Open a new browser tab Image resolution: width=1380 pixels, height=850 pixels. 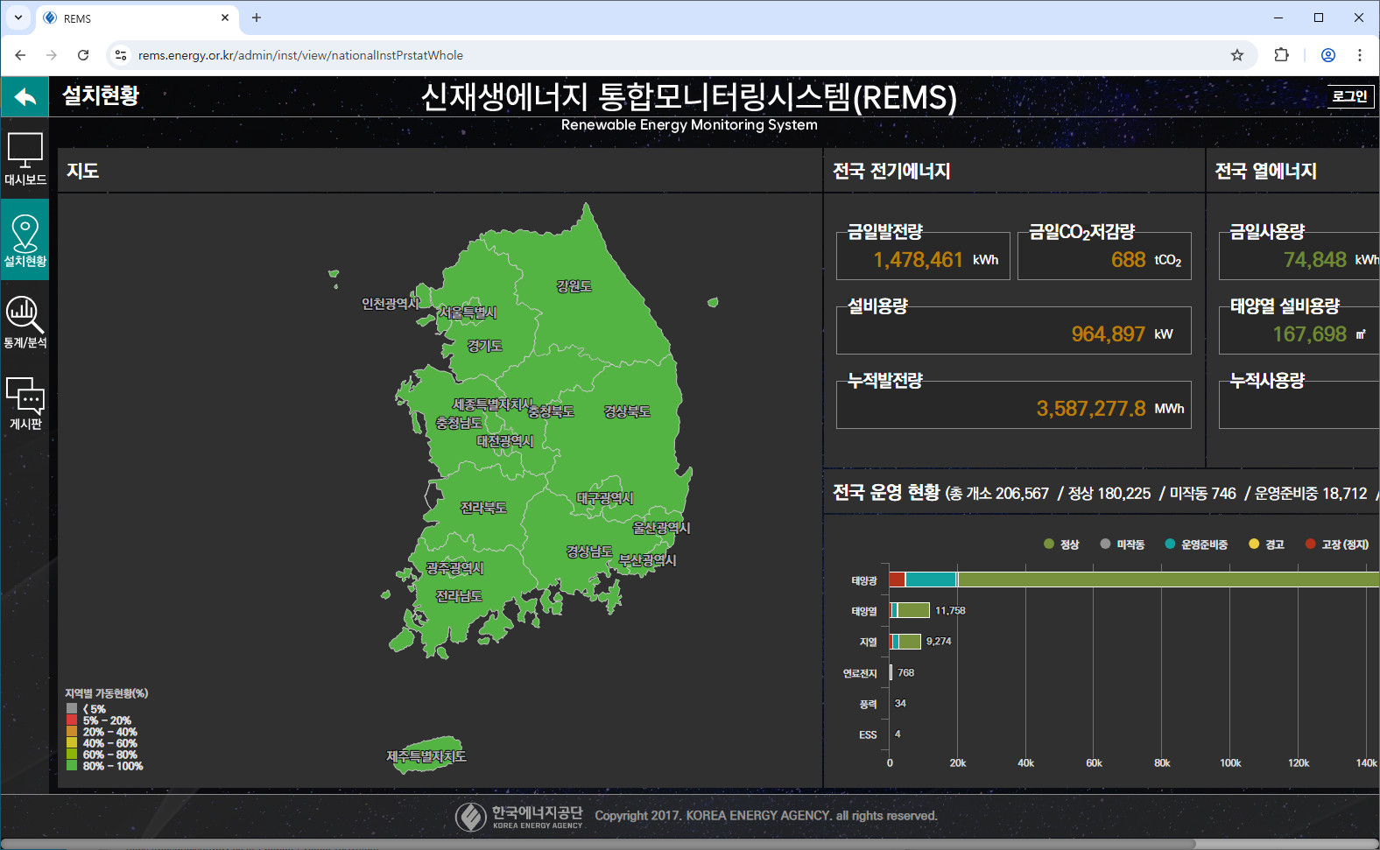click(257, 18)
